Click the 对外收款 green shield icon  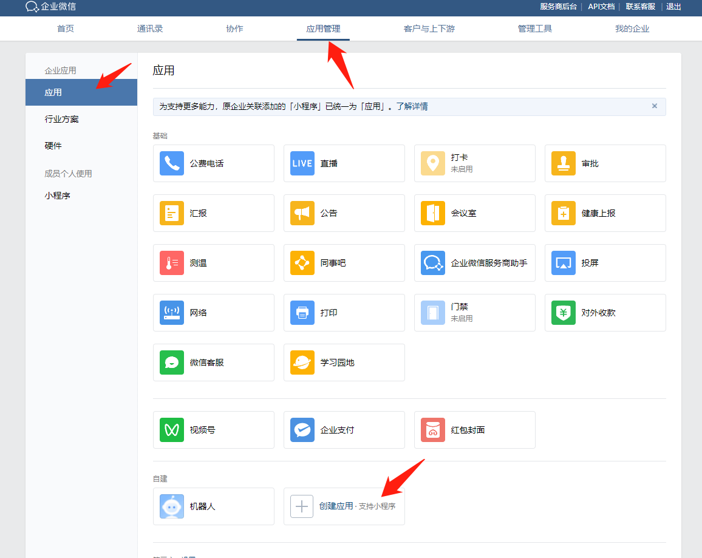click(x=564, y=313)
